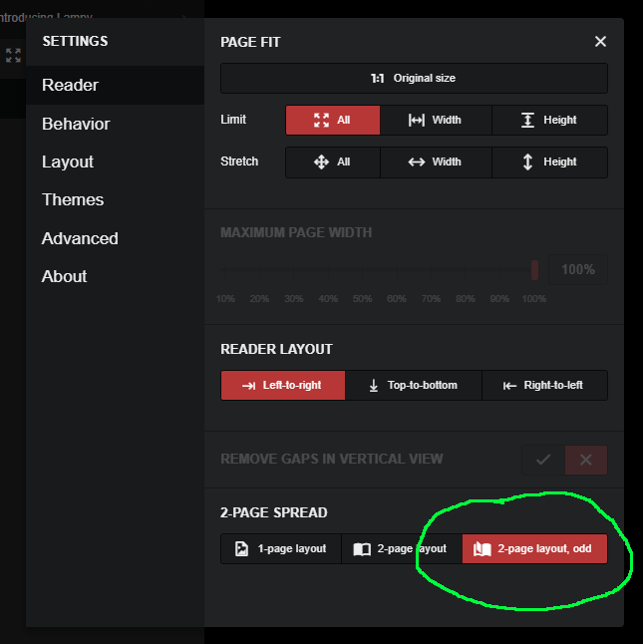Open the Behavior settings tab
The image size is (643, 644).
click(x=76, y=124)
